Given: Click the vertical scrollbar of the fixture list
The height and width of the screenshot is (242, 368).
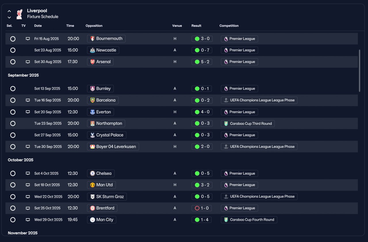Looking at the screenshot, I should 359,71.
